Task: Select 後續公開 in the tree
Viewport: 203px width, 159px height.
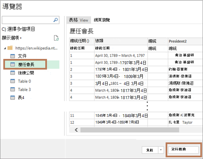Action: 26,73
